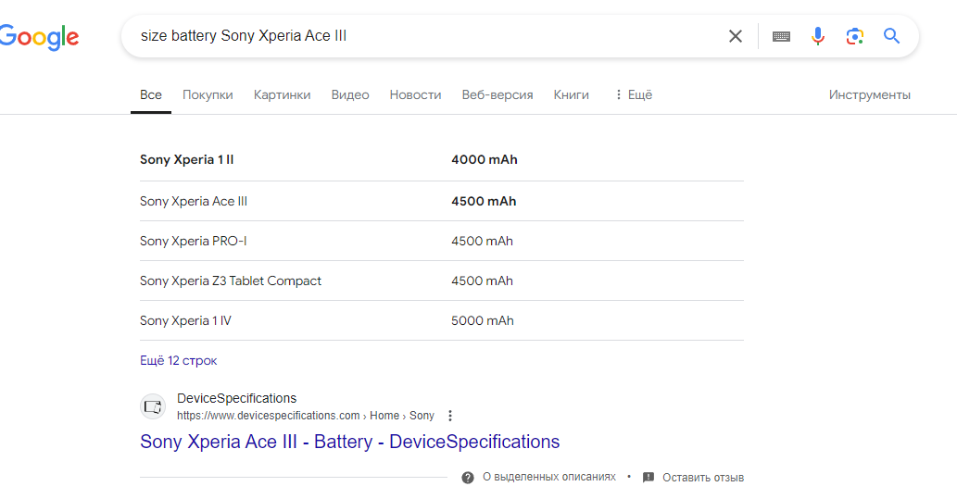Screen dimensions: 957x499
Task: Click the question mark help icon
Action: [x=468, y=478]
